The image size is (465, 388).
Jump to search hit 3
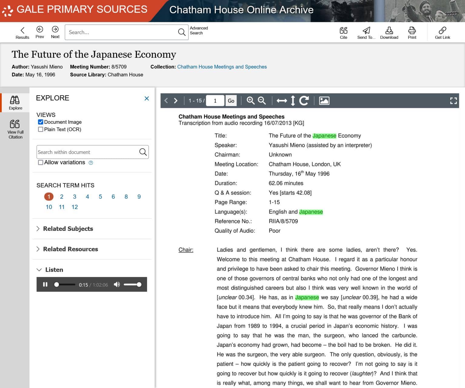(75, 196)
